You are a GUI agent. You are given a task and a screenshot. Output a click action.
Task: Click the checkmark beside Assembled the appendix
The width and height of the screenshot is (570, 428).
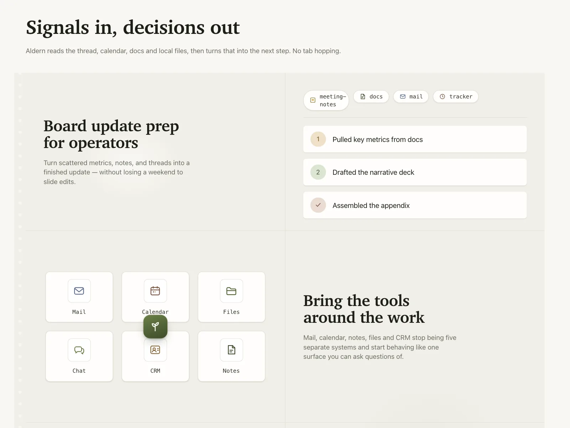318,205
